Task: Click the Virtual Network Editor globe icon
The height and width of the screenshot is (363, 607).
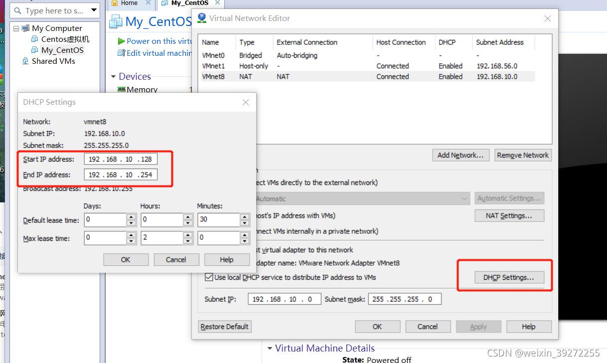Action: 202,18
